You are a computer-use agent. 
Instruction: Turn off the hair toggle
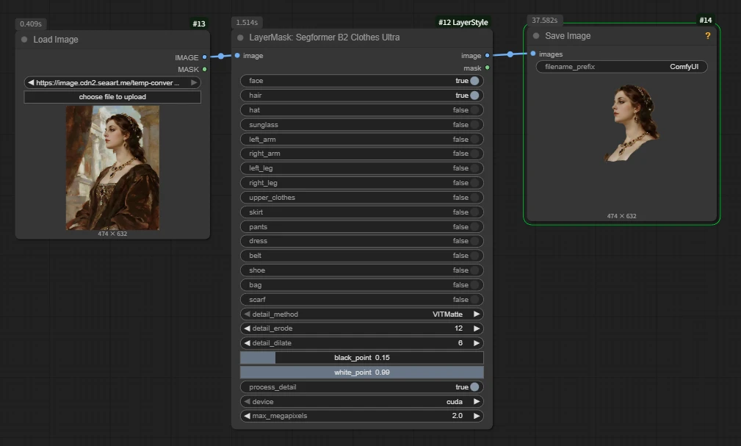[474, 96]
